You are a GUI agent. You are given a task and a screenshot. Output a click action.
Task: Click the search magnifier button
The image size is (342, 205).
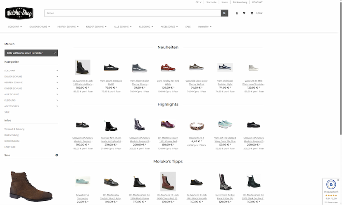[224, 13]
